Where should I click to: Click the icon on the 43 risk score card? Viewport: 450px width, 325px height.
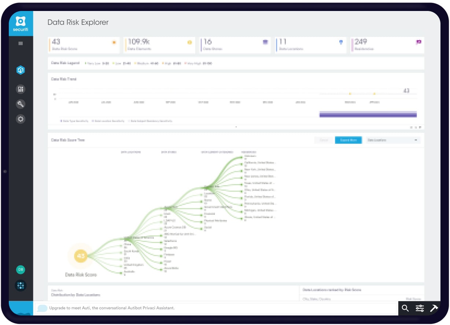114,42
